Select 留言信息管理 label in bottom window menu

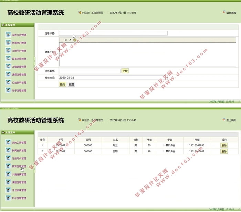(19, 166)
